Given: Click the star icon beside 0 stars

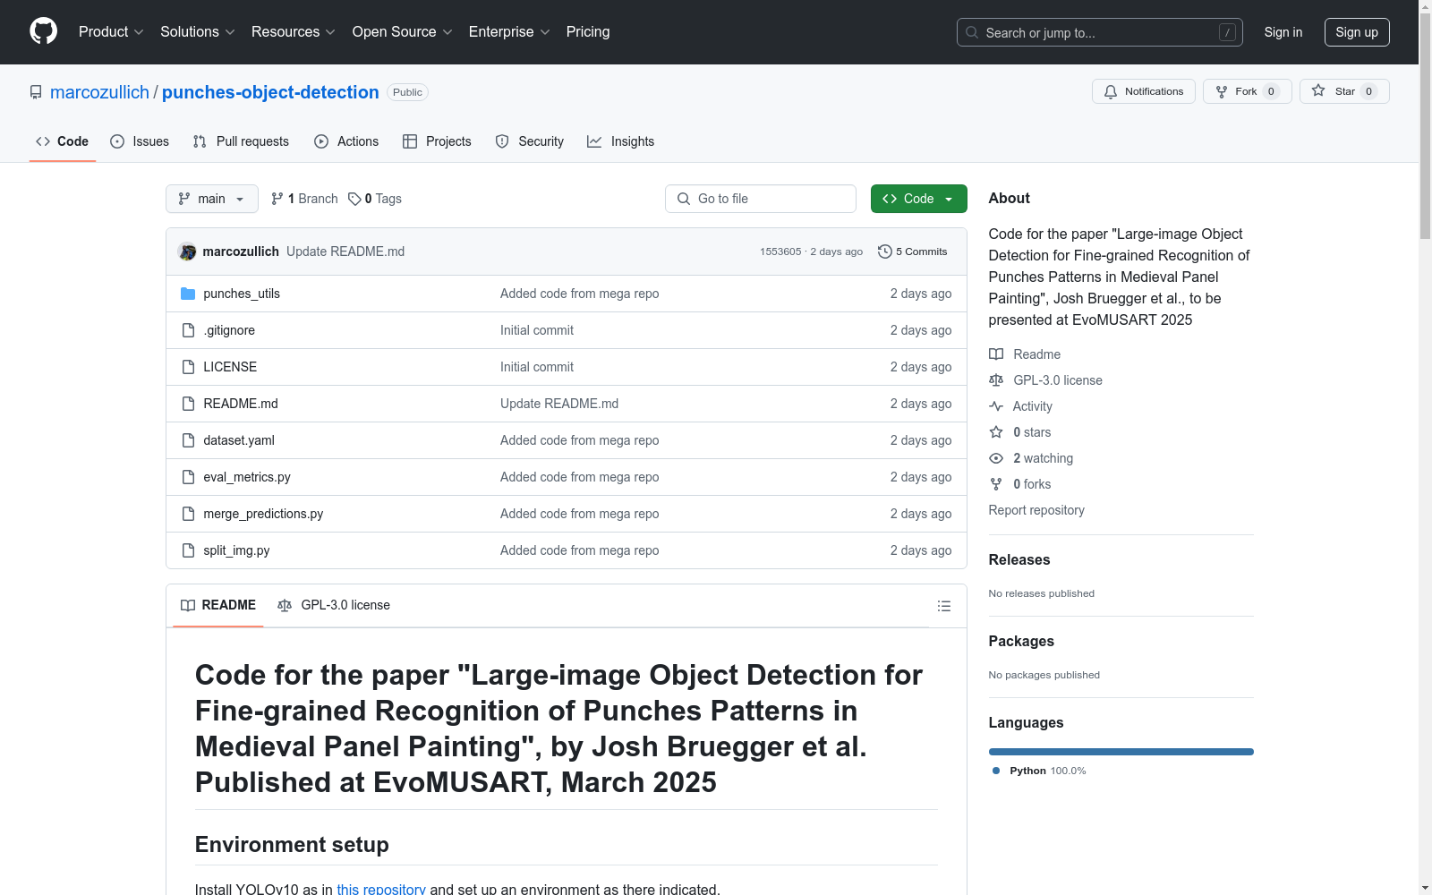Looking at the screenshot, I should 996,432.
